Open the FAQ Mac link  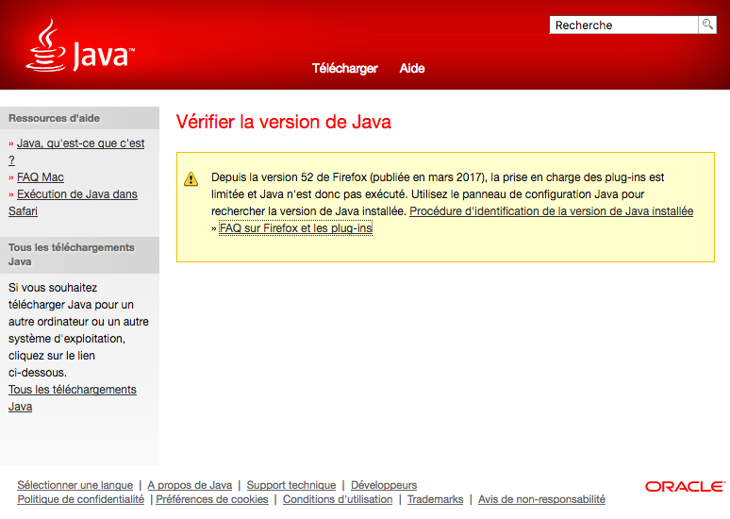click(40, 177)
